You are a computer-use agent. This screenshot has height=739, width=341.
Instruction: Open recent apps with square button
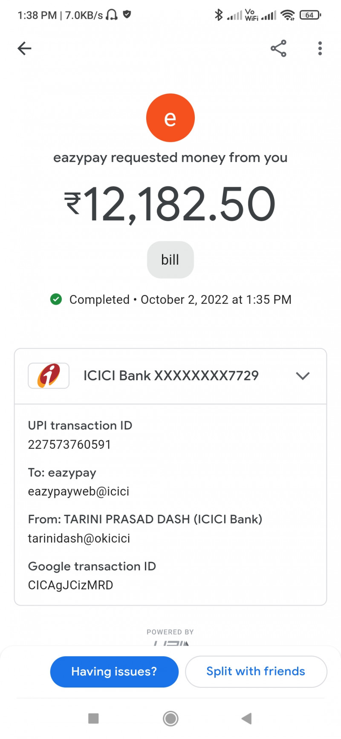(x=93, y=719)
